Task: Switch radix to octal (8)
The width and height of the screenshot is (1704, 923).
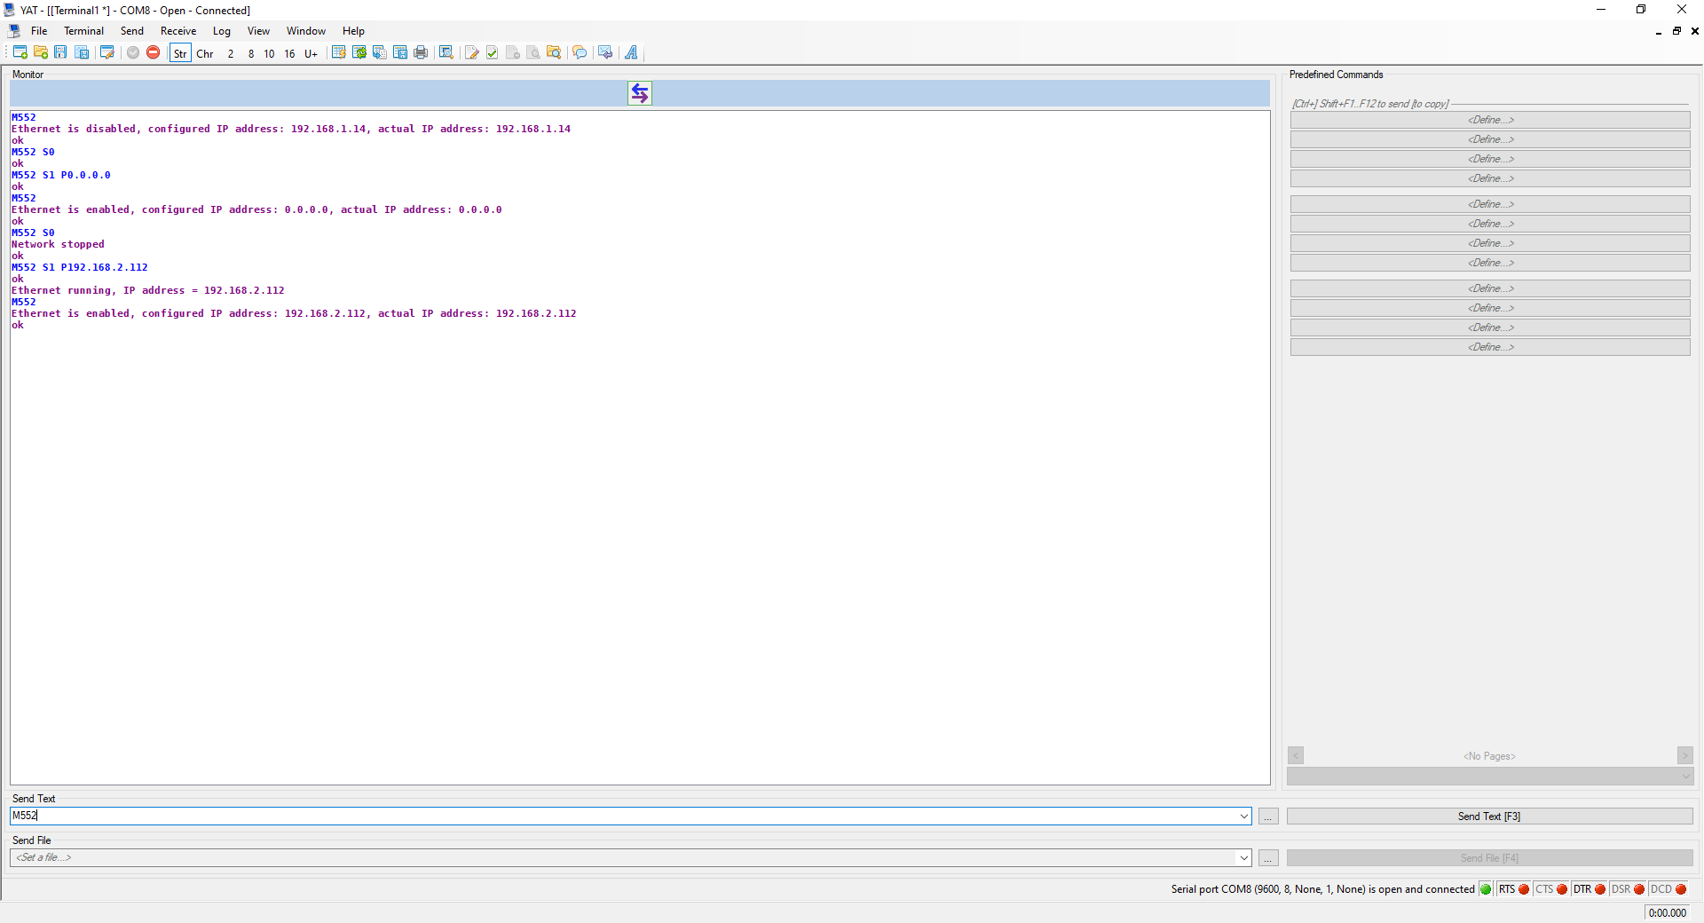Action: coord(251,53)
